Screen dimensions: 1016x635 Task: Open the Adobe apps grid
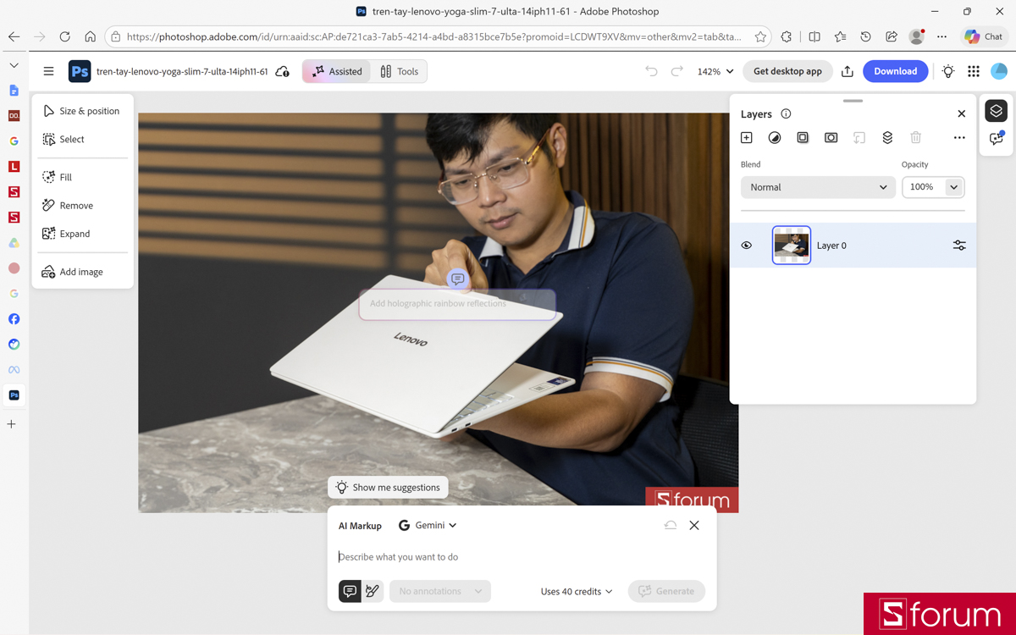click(x=974, y=71)
